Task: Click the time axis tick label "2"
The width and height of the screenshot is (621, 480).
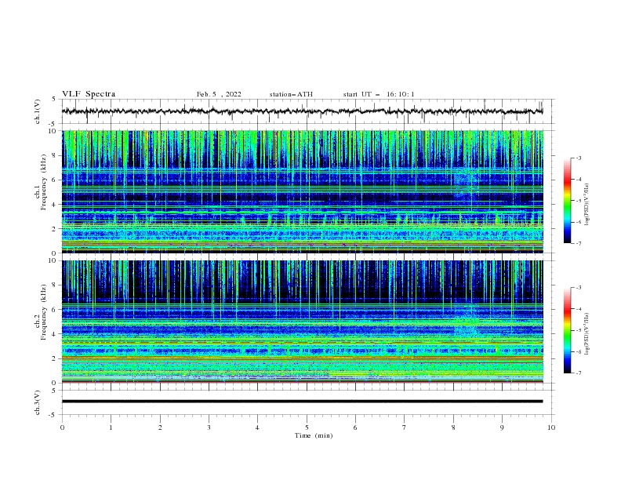Action: 160,427
